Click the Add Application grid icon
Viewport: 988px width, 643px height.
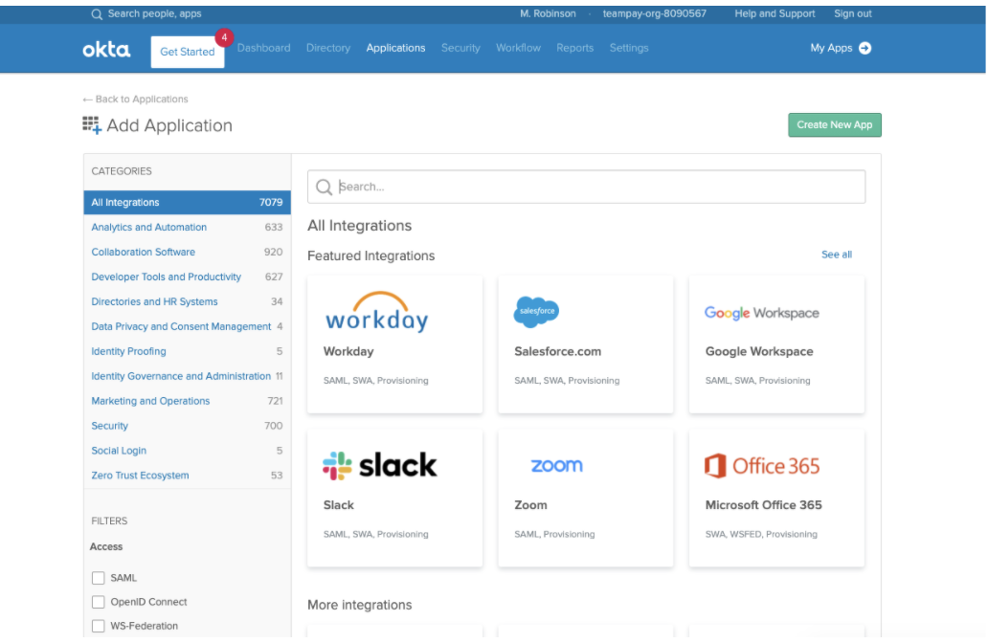click(92, 124)
